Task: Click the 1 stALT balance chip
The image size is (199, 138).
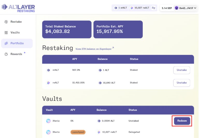Action: (120, 8)
